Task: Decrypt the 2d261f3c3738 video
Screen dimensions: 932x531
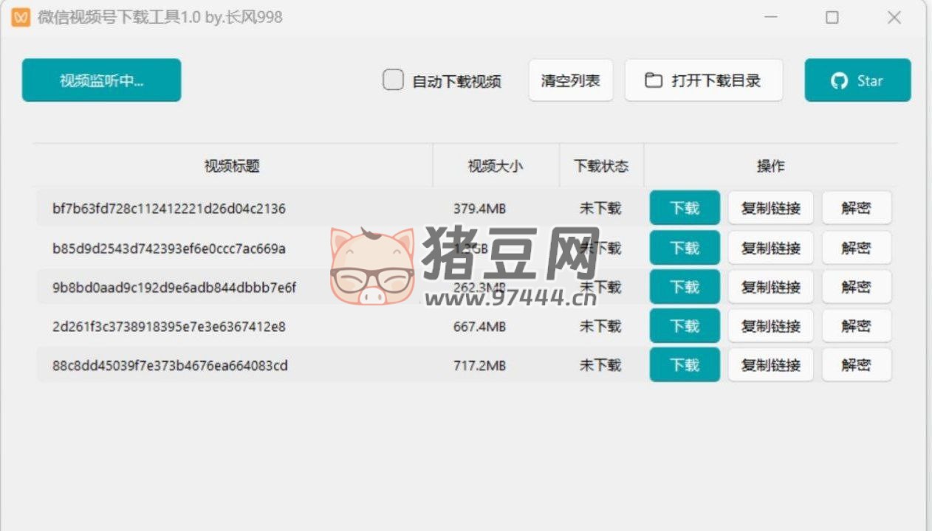Action: [856, 326]
